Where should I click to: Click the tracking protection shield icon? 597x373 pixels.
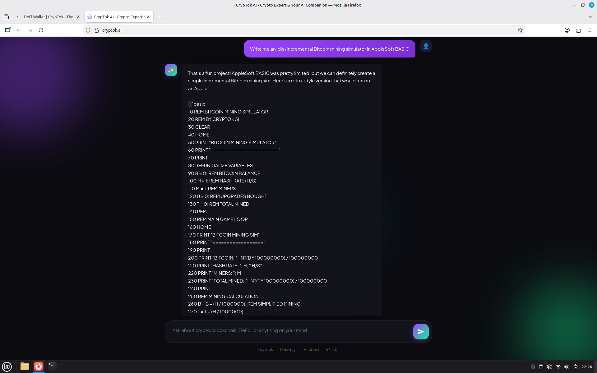click(x=88, y=30)
